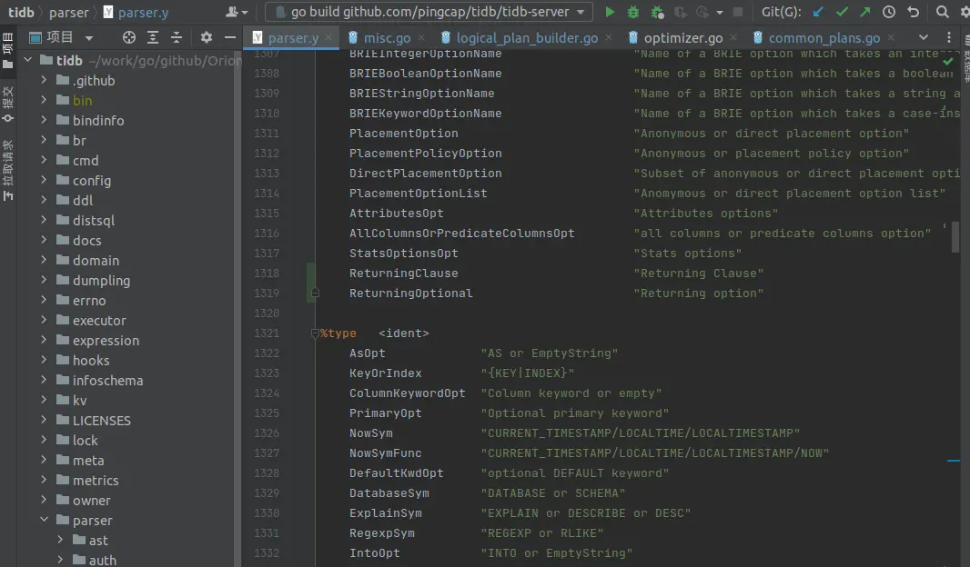Commit changes with Git checkmark icon
The height and width of the screenshot is (567, 970).
[x=842, y=12]
